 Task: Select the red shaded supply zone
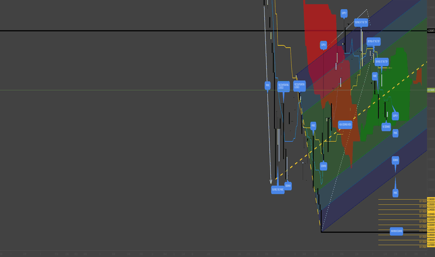click(x=321, y=42)
